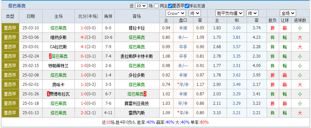Click score 1-0(0-0) for 25-03-10

tap(88, 28)
